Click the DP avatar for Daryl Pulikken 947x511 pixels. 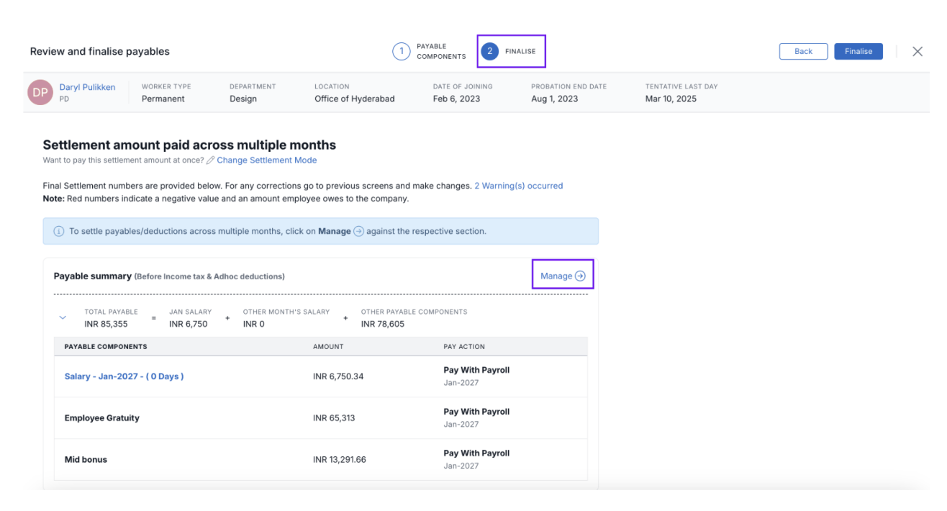click(40, 92)
